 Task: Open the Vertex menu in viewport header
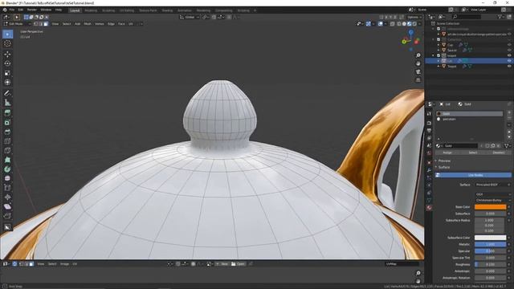click(x=100, y=24)
